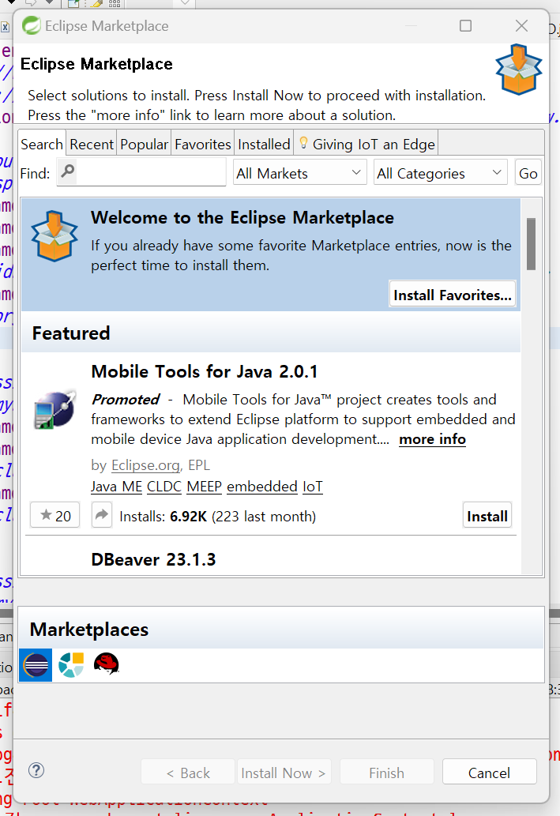
Task: Switch to the Popular tab
Action: 145,144
